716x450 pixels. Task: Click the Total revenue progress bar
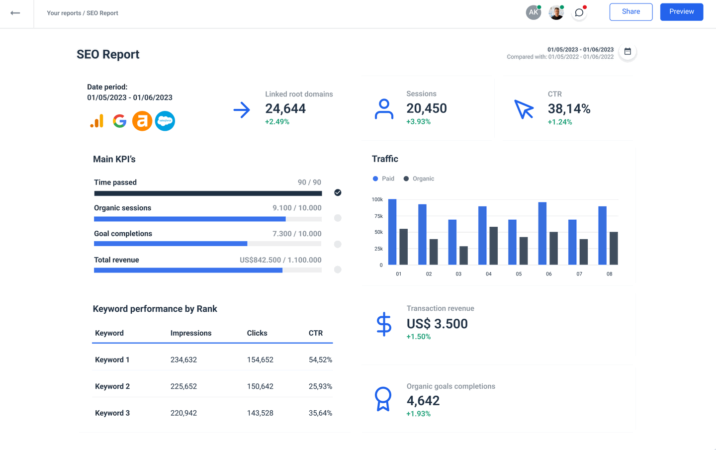pyautogui.click(x=207, y=270)
